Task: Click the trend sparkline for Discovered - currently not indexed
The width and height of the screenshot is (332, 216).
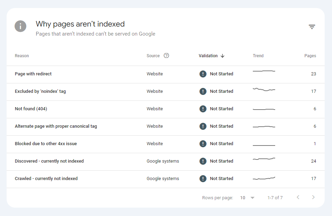Action: click(x=264, y=161)
